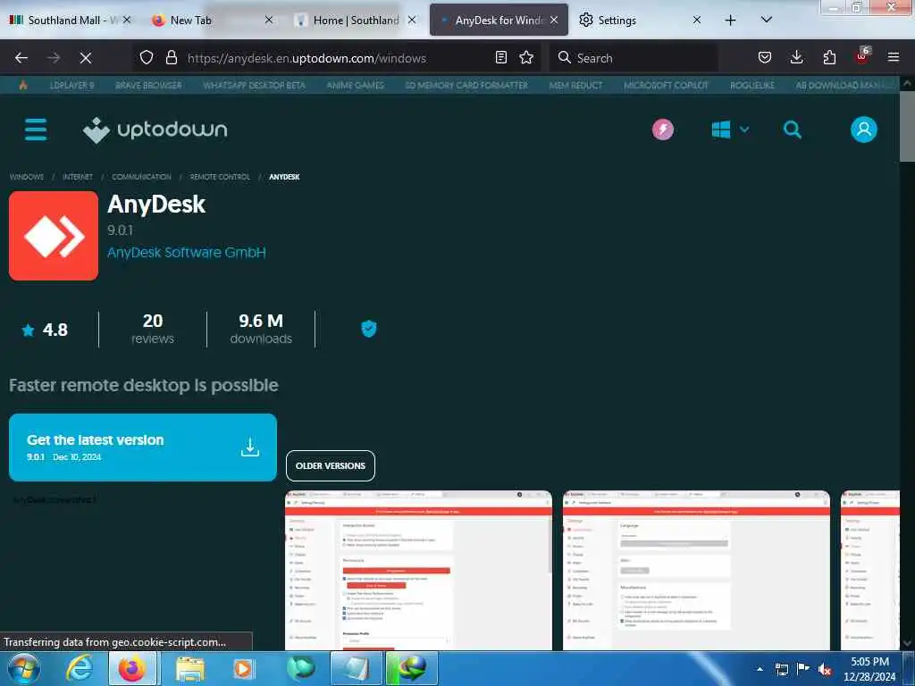
Task: Open a new browser tab
Action: pos(730,21)
